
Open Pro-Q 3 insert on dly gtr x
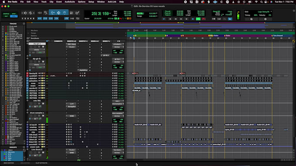point(71,47)
